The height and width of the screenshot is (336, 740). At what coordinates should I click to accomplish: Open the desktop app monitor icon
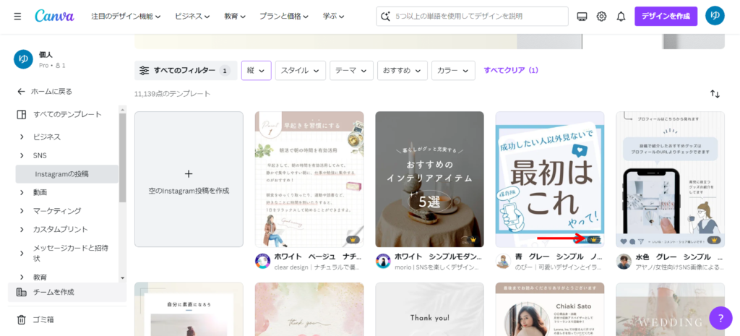582,17
